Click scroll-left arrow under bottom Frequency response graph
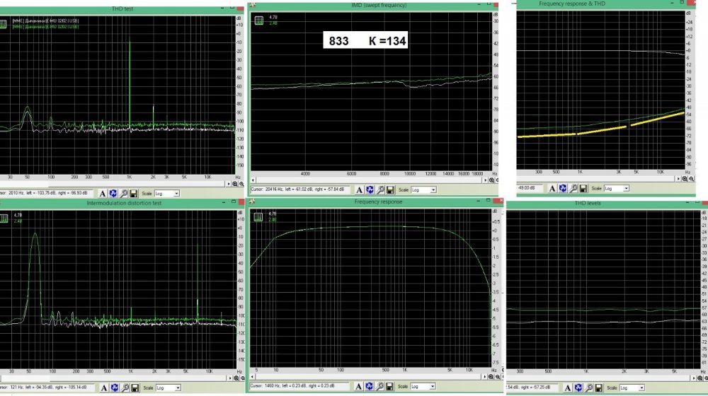 pos(253,377)
